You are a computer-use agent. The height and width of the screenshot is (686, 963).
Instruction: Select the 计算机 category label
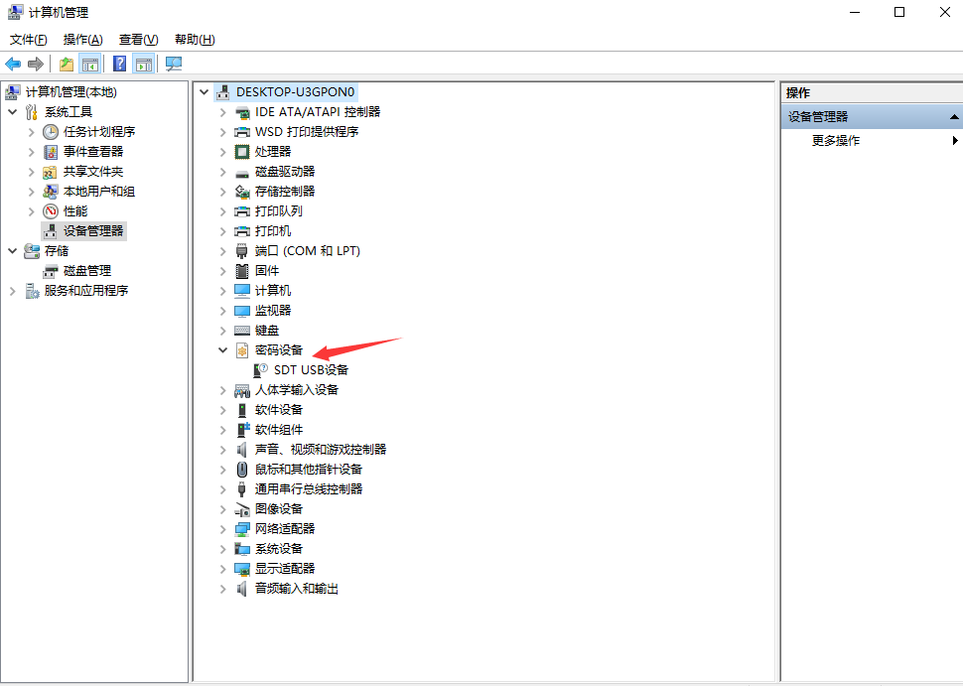(273, 291)
